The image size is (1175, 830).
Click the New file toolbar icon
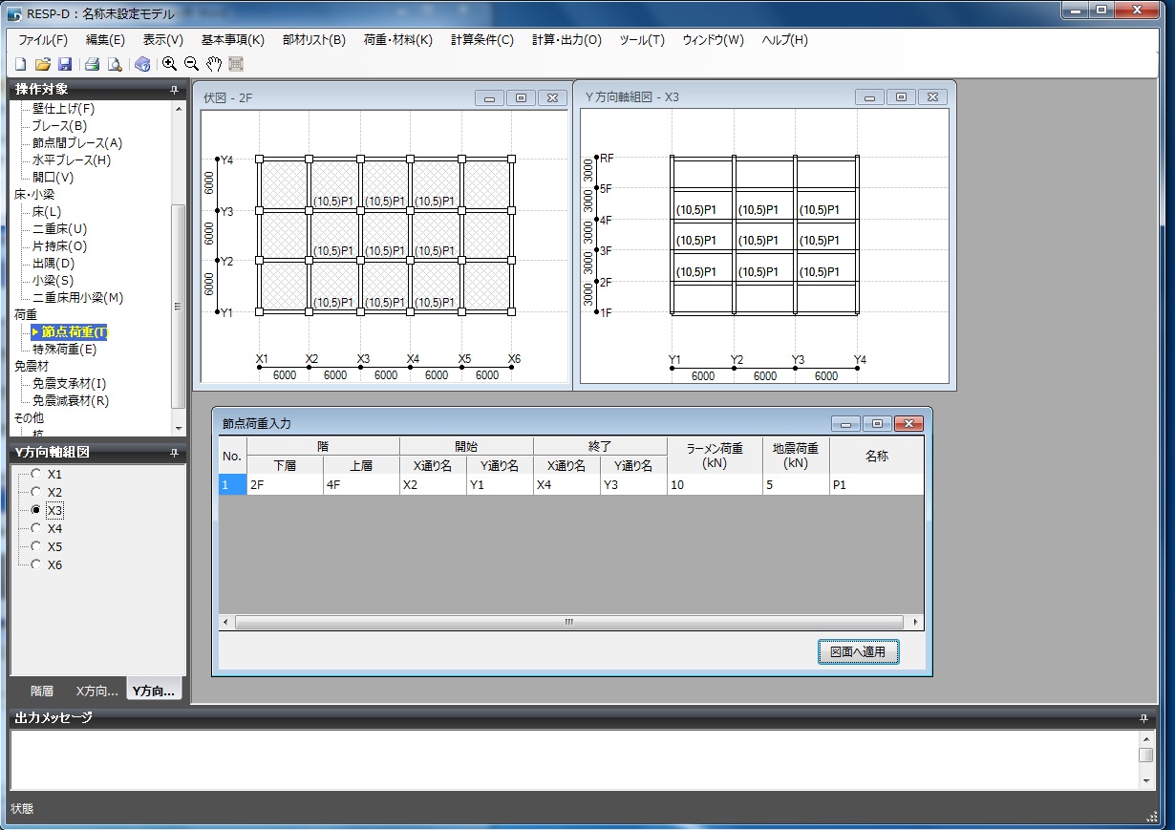pyautogui.click(x=20, y=64)
